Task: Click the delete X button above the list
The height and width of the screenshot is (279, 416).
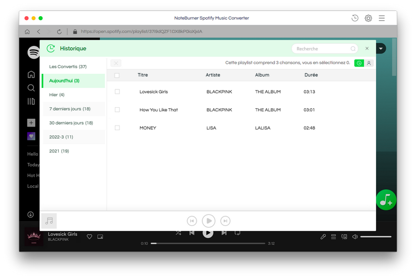Action: (x=116, y=63)
